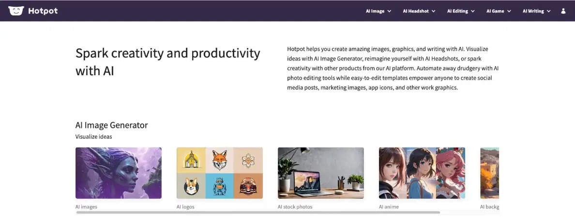Expand the AI Editing dropdown menu
The width and height of the screenshot is (575, 217).
click(461, 11)
